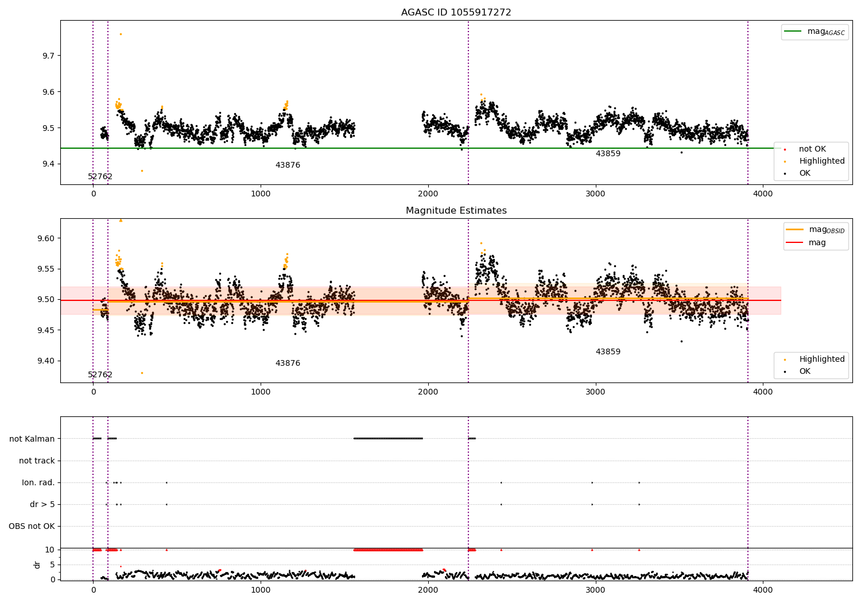Click x-axis tick 4000 under the top plot

763,194
